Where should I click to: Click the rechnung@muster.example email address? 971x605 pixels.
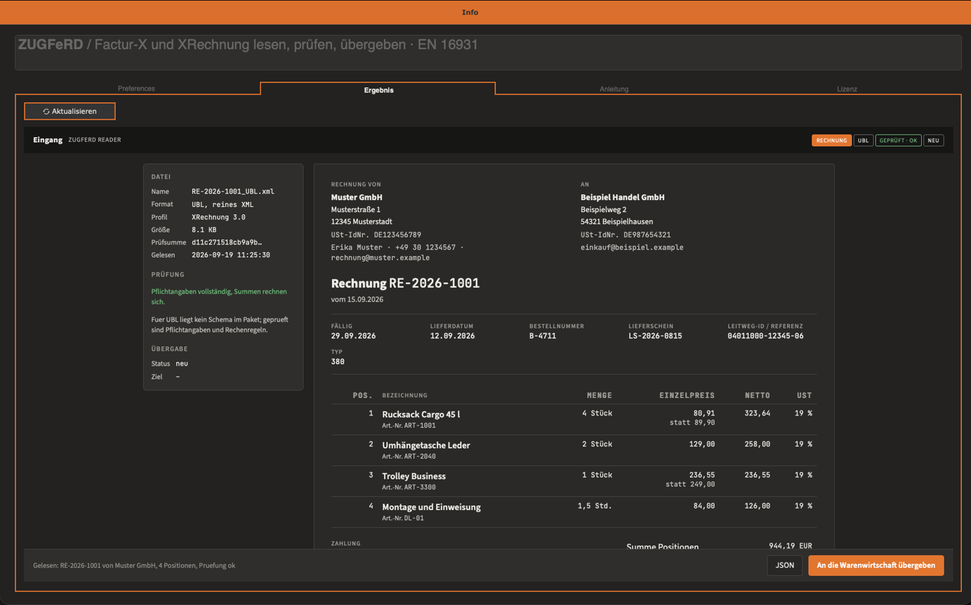click(380, 258)
